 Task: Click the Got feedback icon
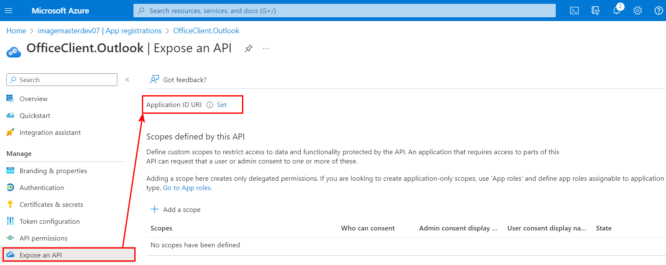(x=155, y=80)
